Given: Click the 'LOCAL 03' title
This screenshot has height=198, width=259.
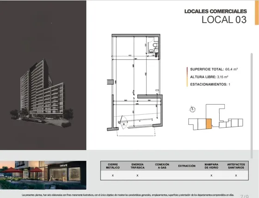Looking at the screenshot, I should (x=224, y=20).
